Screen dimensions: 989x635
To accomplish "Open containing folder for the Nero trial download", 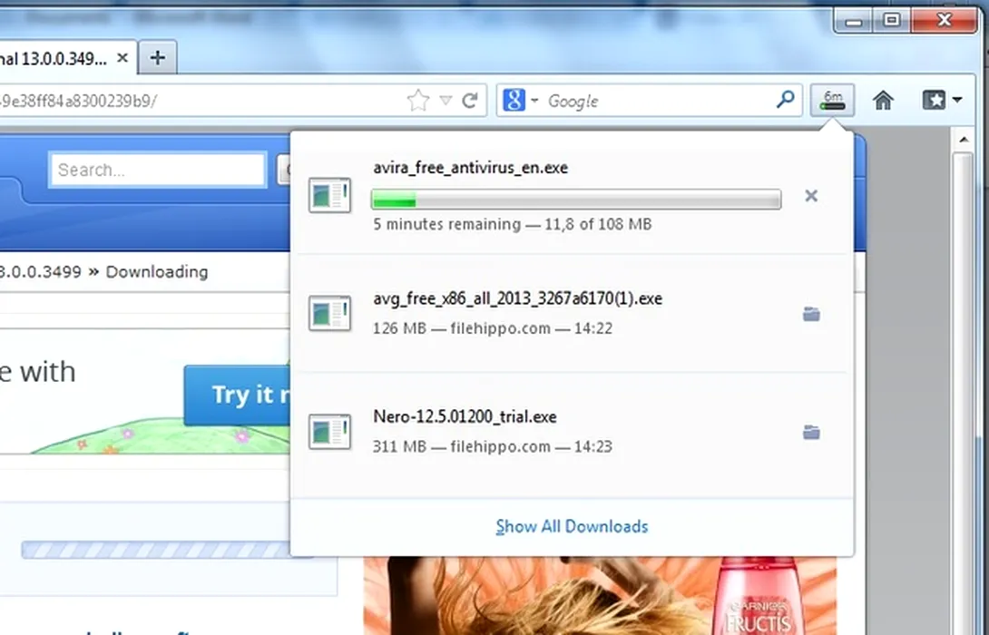I will coord(811,433).
